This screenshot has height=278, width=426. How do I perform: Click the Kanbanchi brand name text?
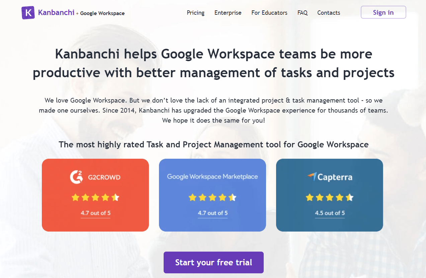pos(56,13)
